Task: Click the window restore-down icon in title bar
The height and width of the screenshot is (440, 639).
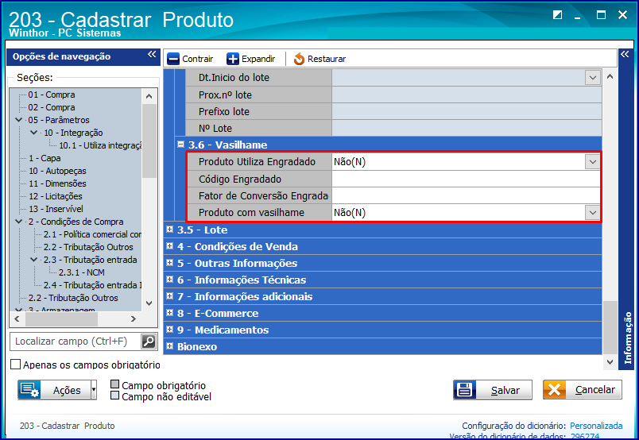Action: pyautogui.click(x=557, y=15)
